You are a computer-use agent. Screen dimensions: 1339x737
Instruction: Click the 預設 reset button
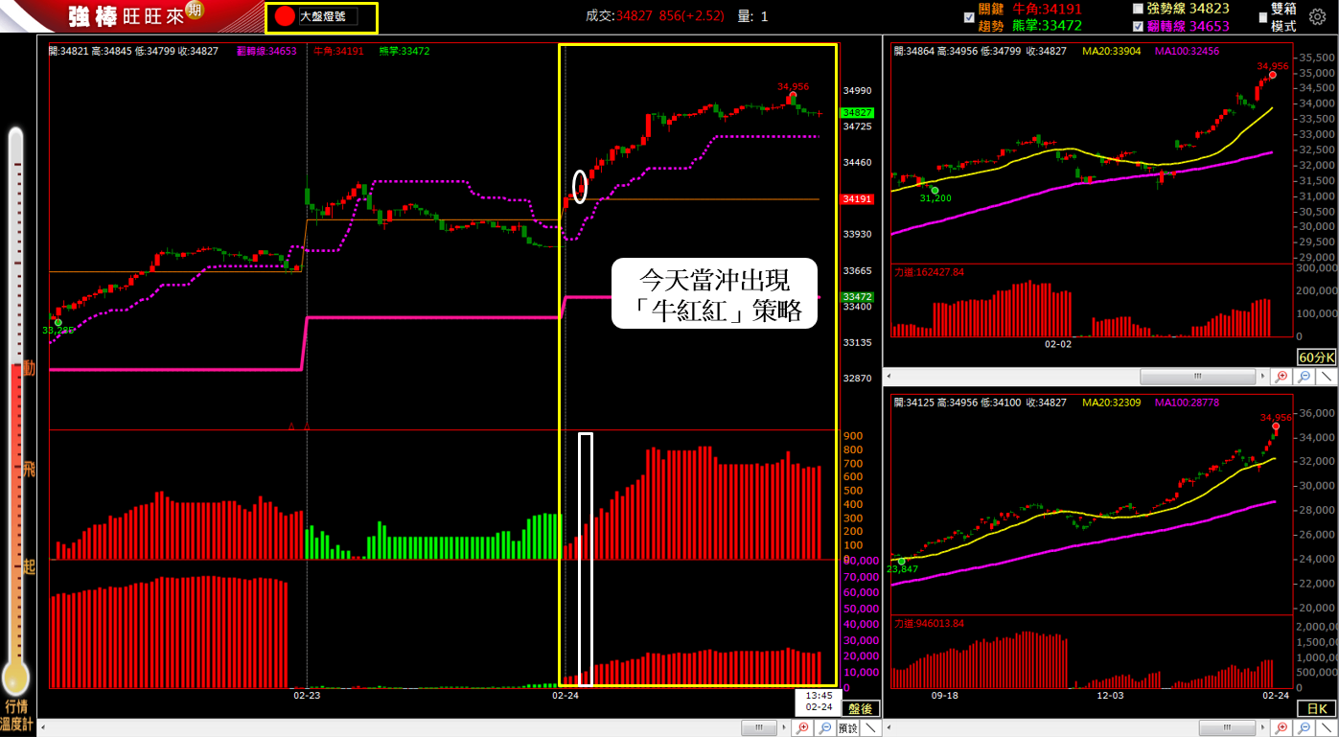847,728
